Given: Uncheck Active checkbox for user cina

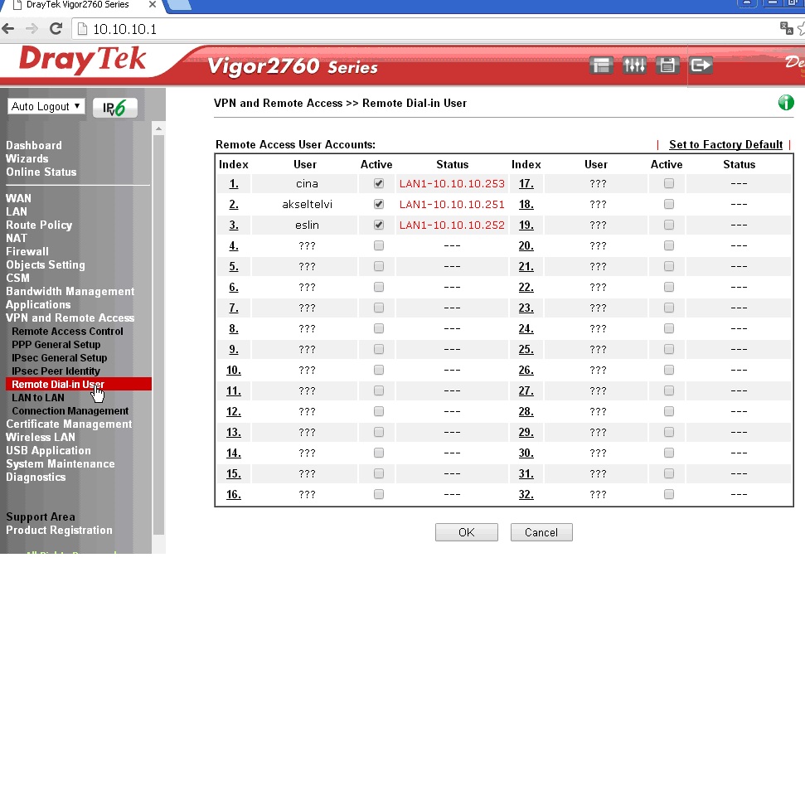Looking at the screenshot, I should [379, 183].
